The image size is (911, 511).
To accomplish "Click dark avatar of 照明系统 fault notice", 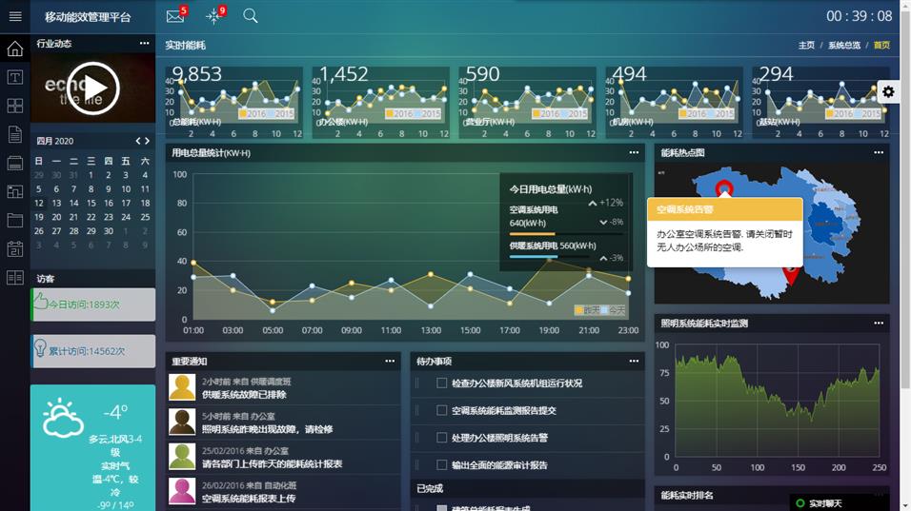I will [x=182, y=422].
